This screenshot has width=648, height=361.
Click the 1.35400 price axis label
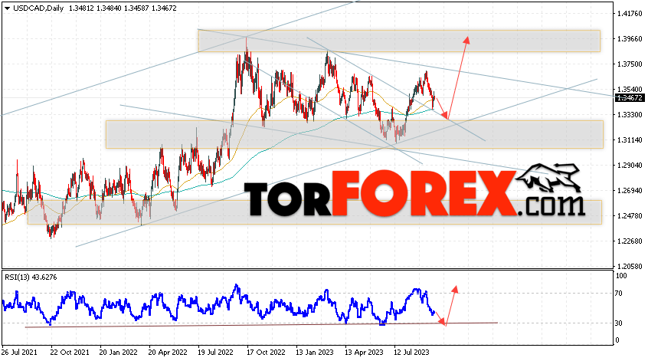(630, 90)
